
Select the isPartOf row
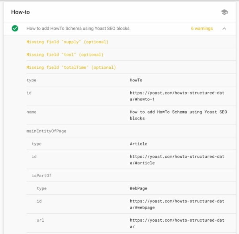(41, 176)
